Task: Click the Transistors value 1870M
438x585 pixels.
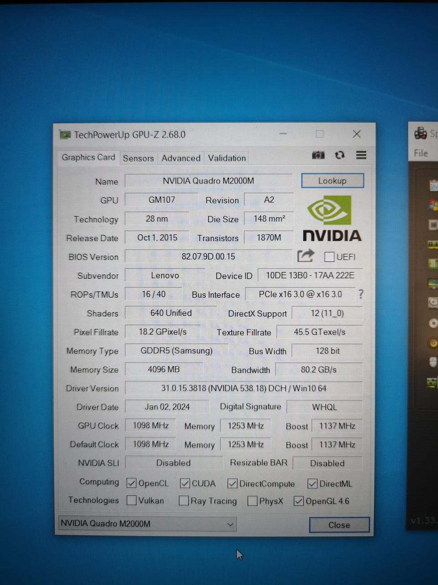Action: (269, 237)
